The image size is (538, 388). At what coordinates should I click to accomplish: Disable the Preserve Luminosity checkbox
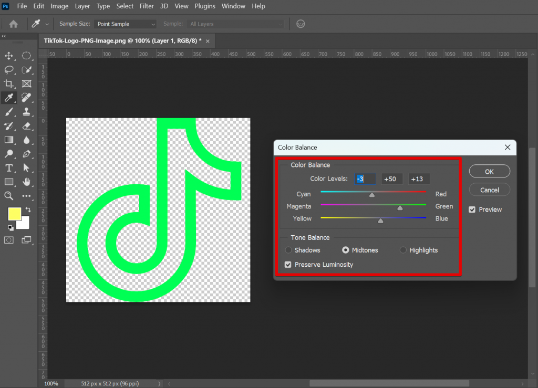click(x=287, y=265)
